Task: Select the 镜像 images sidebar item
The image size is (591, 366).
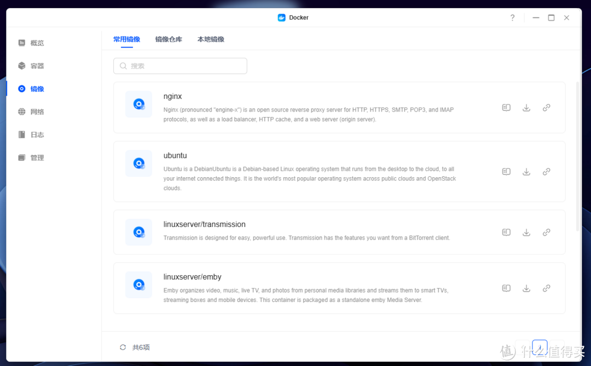Action: click(31, 89)
